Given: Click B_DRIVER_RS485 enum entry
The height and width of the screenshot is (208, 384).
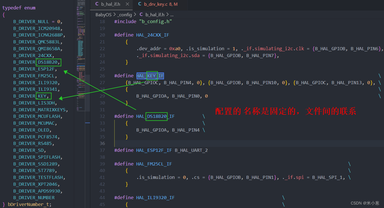Looking at the screenshot, I should click(x=33, y=143).
